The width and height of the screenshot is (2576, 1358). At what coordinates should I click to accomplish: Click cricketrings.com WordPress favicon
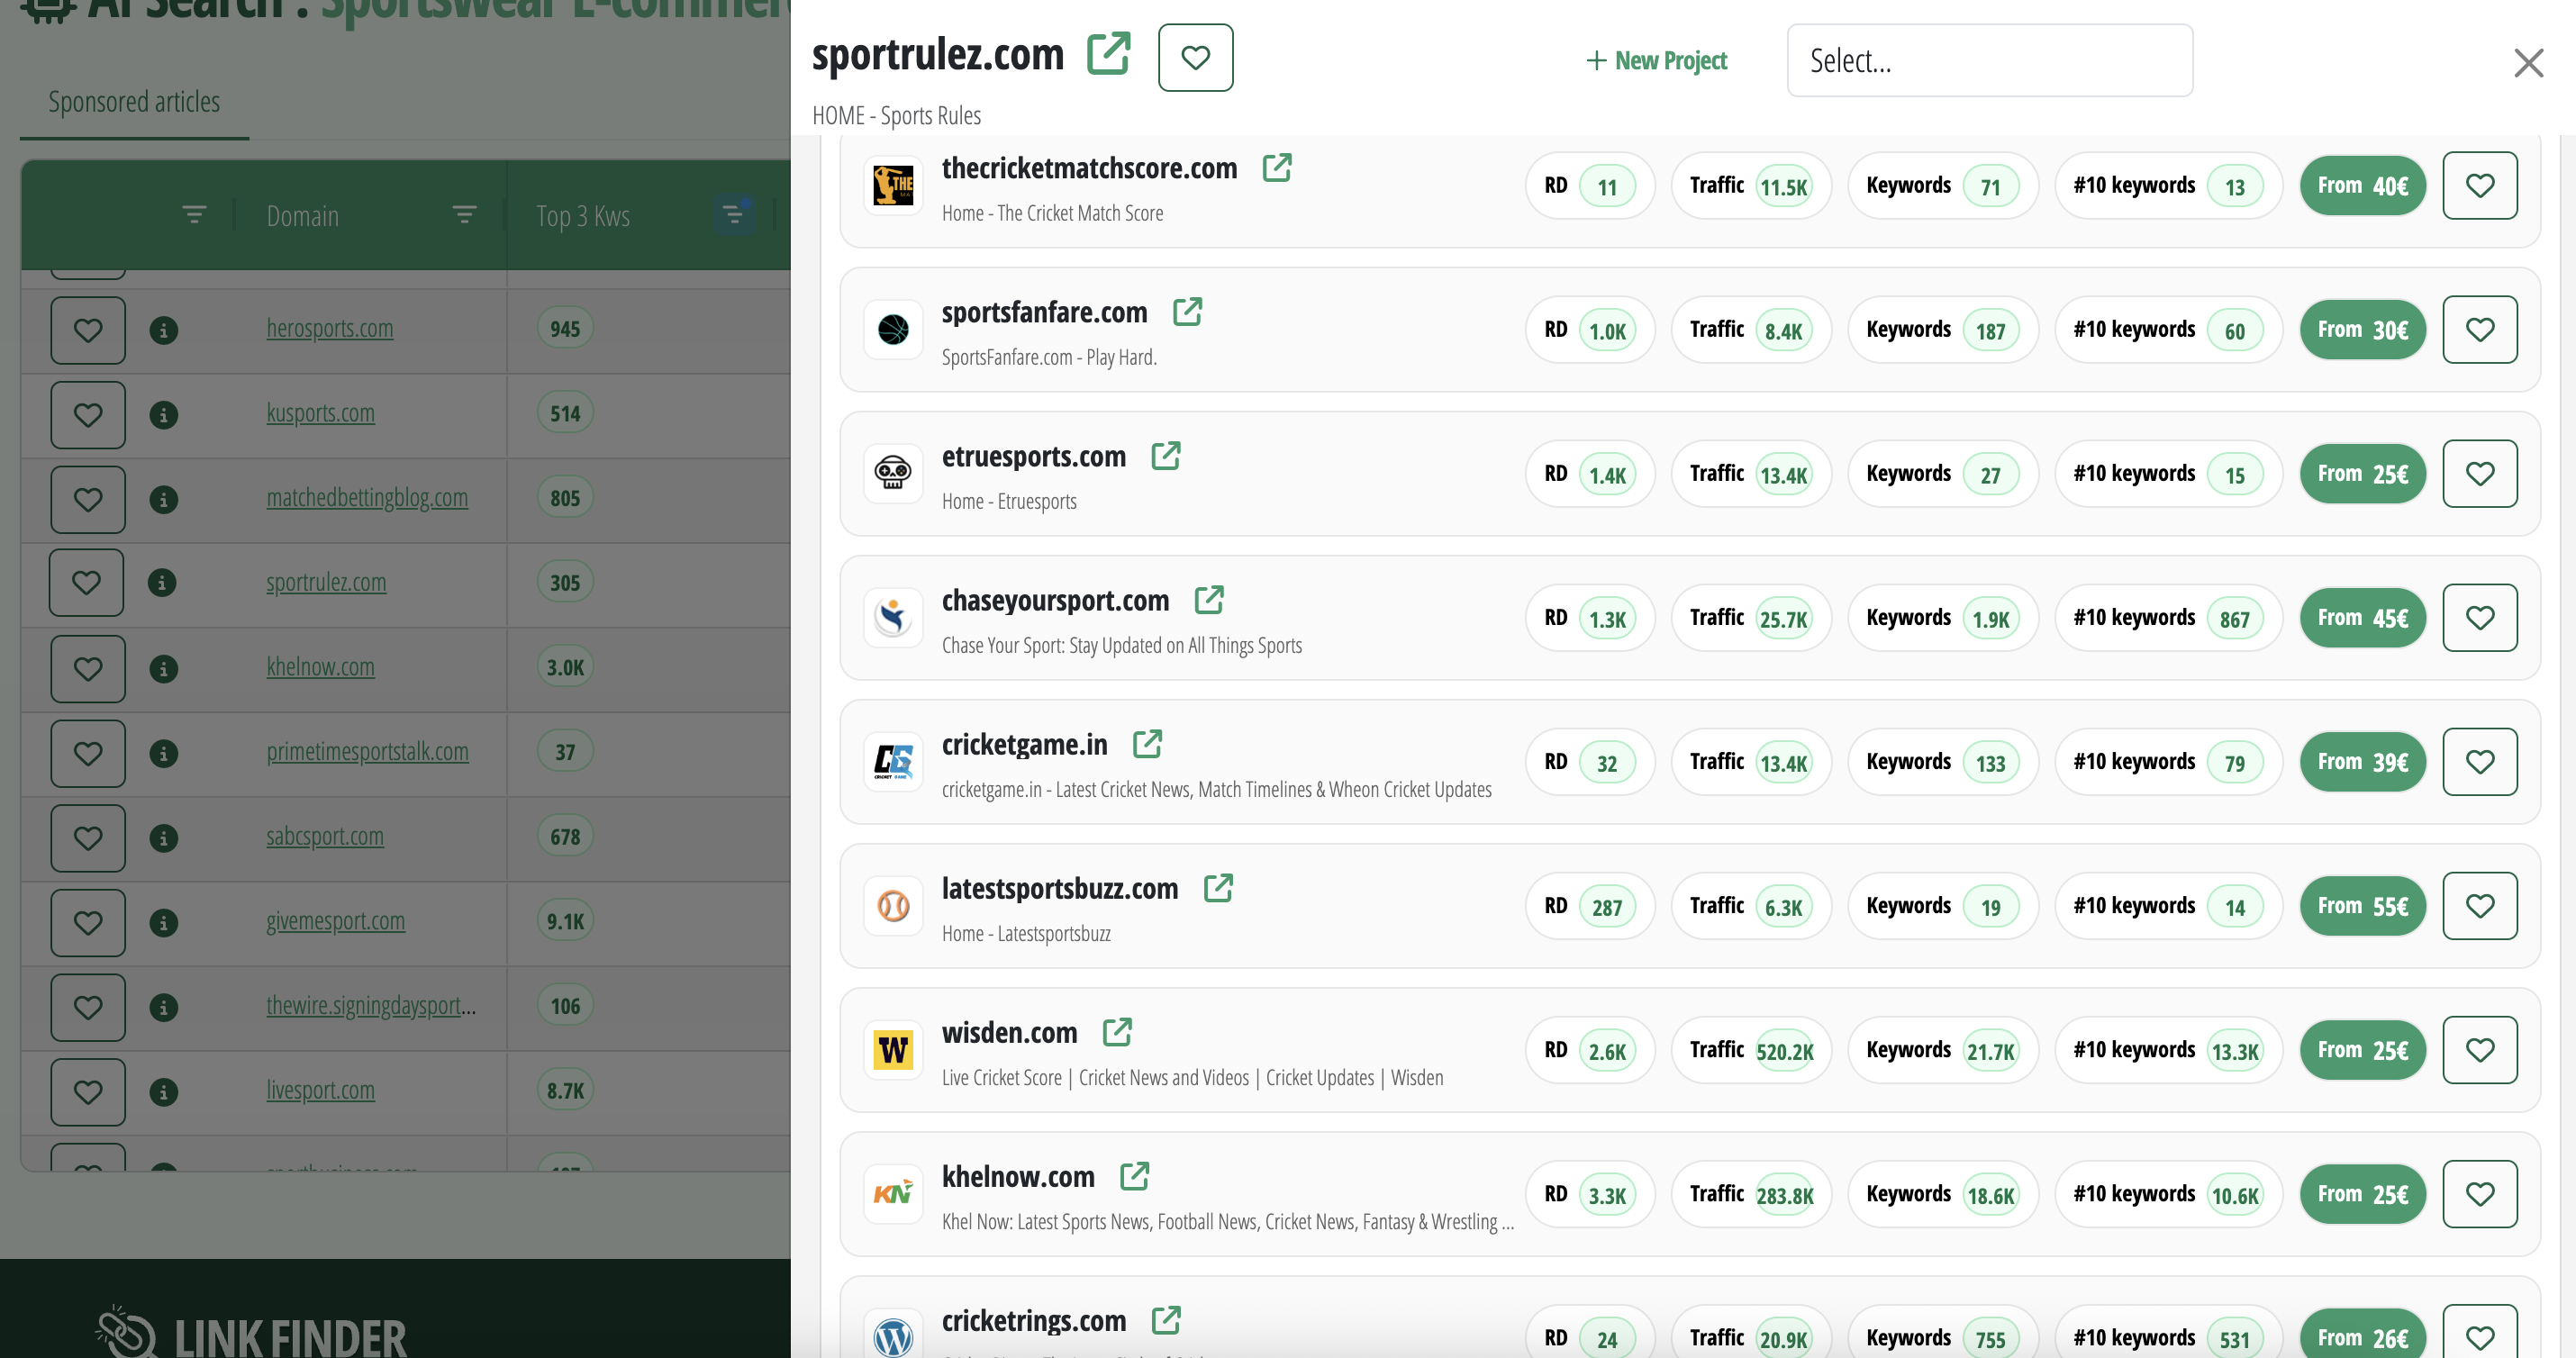pos(893,1335)
